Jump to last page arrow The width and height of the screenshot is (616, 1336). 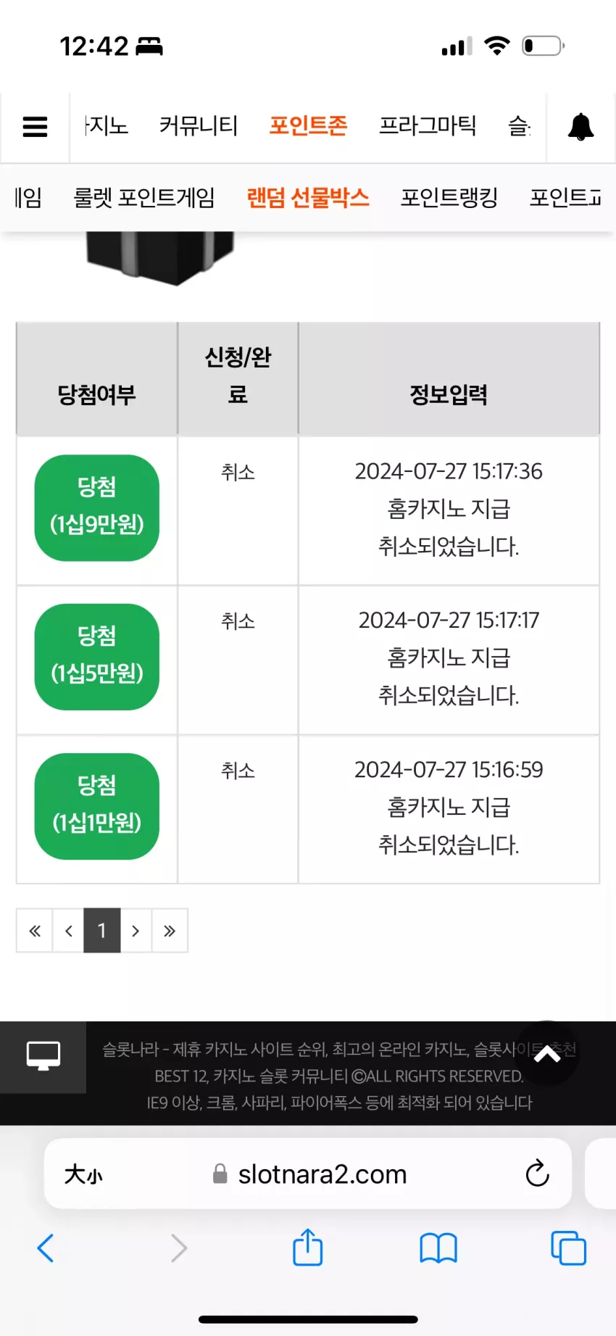[x=170, y=930]
